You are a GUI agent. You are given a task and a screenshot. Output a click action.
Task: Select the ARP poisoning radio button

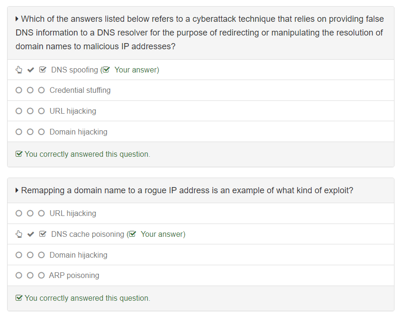coord(19,276)
